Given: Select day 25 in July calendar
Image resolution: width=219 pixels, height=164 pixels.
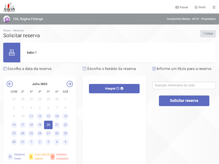Looking at the screenshot, I should [x=31, y=133].
